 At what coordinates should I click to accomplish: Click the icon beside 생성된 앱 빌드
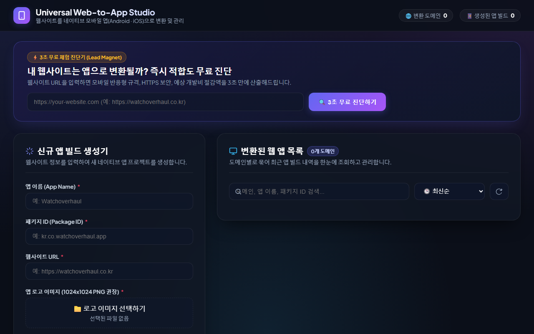(470, 16)
